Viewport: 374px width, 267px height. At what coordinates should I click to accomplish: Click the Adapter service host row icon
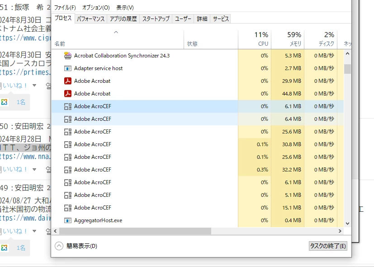click(x=68, y=68)
